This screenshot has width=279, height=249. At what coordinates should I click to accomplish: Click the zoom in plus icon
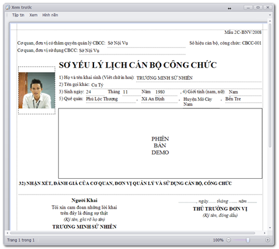click(268, 240)
